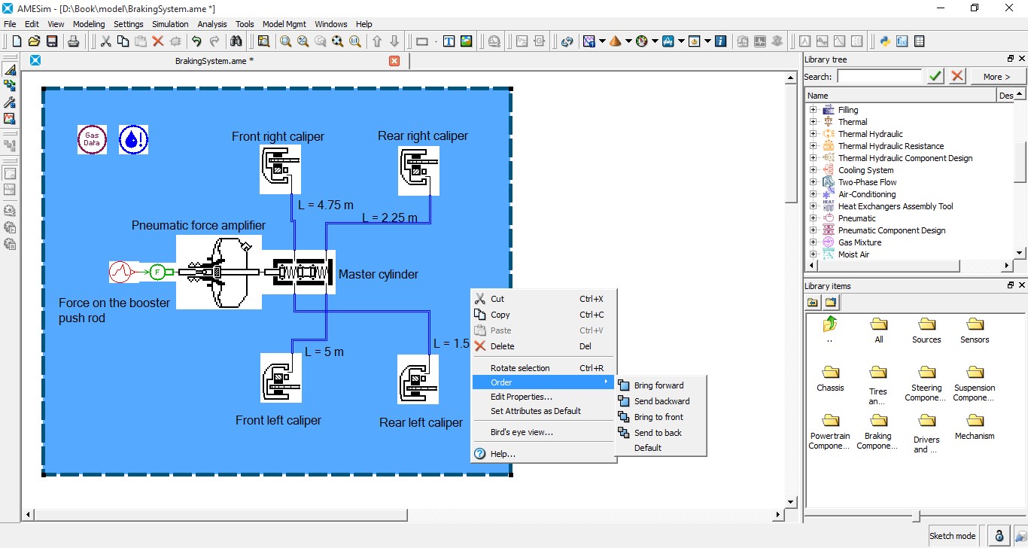This screenshot has width=1028, height=548.
Task: Click the More > button
Action: tap(996, 76)
